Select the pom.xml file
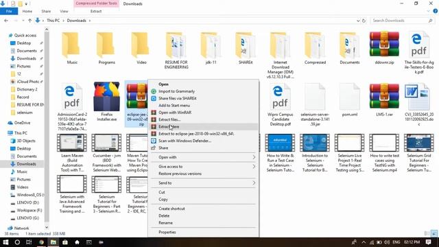 [x=349, y=97]
